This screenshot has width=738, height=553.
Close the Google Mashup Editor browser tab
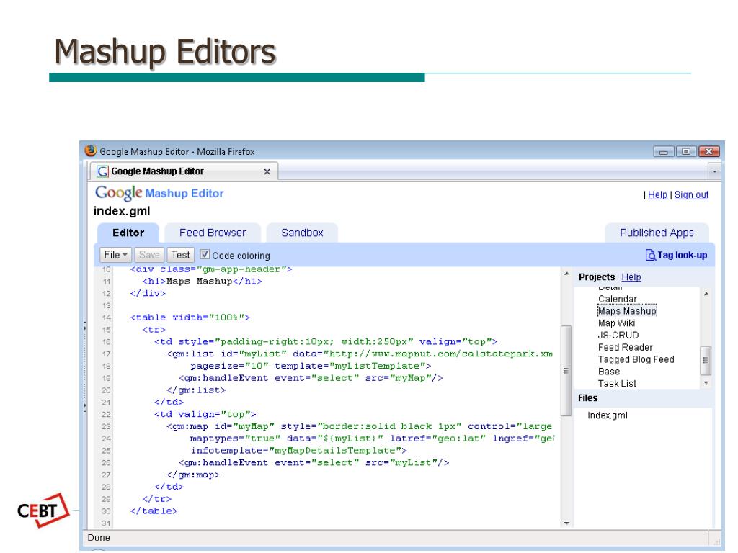coord(267,171)
